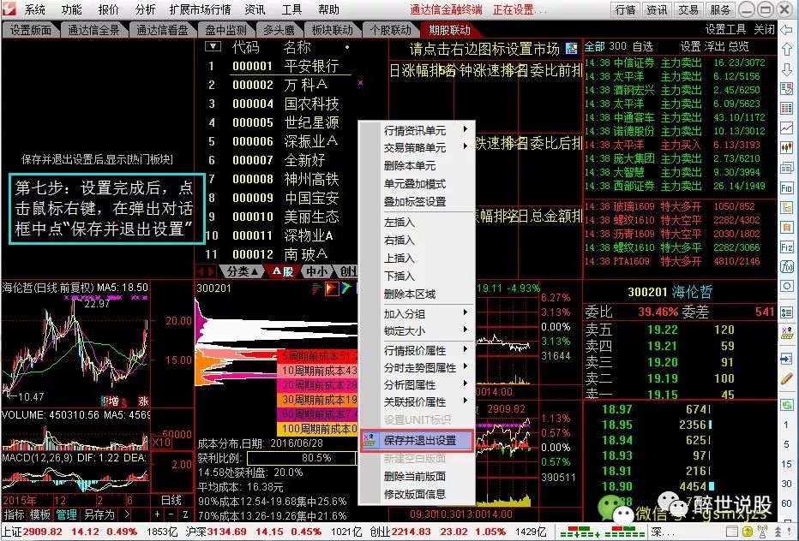Image resolution: width=799 pixels, height=541 pixels.
Task: Expand the 交易策略单元 submenu
Action: [417, 147]
